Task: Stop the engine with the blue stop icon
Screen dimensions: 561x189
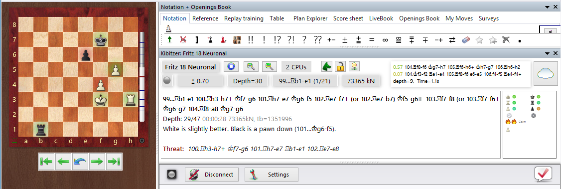Action: point(231,67)
